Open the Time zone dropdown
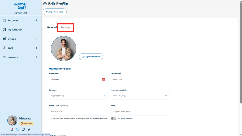 pyautogui.click(x=140, y=111)
